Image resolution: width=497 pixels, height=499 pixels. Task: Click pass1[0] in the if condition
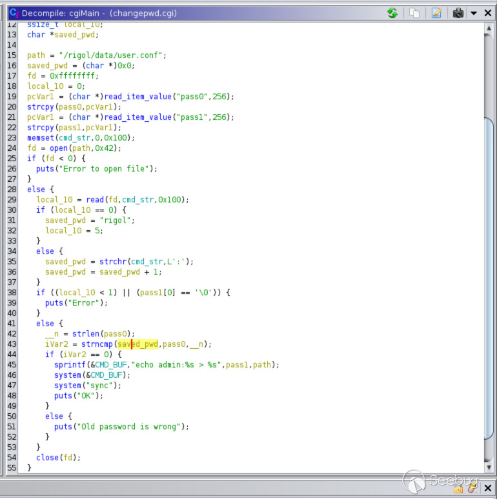tap(158, 293)
